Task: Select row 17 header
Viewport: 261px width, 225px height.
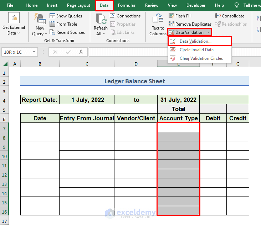Action: point(4,221)
